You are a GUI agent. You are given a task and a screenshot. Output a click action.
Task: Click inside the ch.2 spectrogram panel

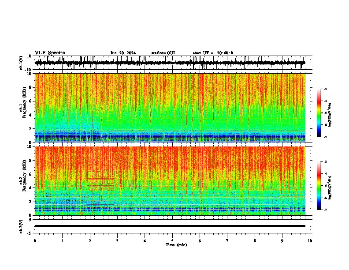coord(170,181)
